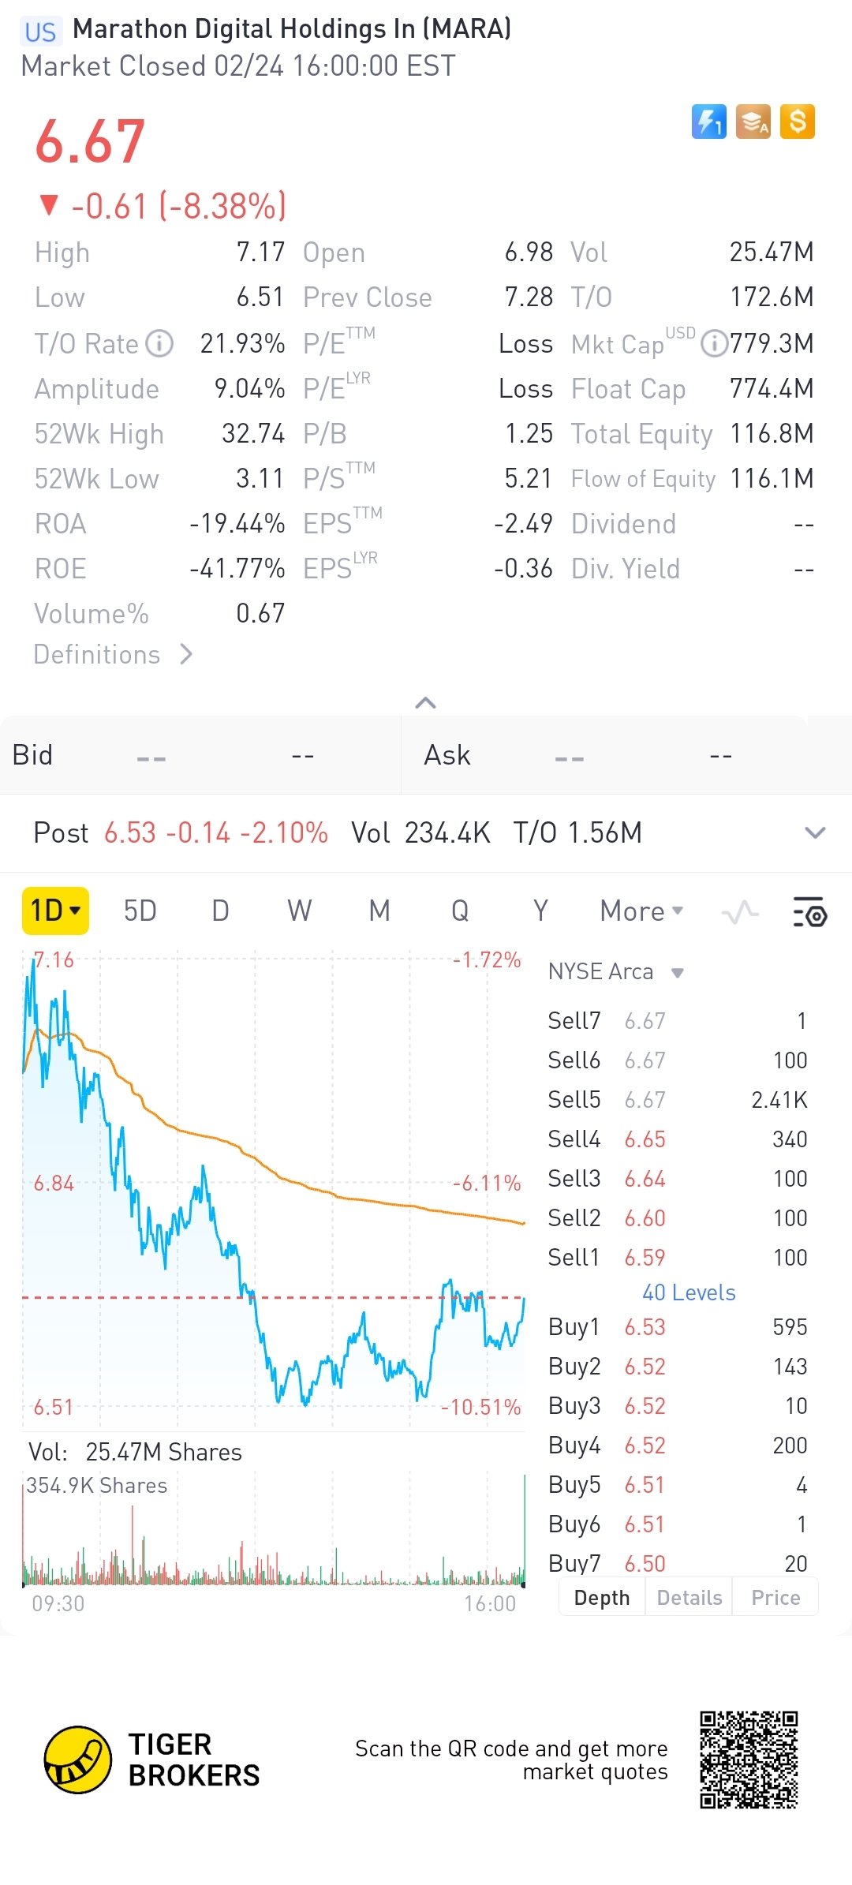Tap the Buy4 row with 200
The width and height of the screenshot is (852, 1885).
coord(678,1446)
